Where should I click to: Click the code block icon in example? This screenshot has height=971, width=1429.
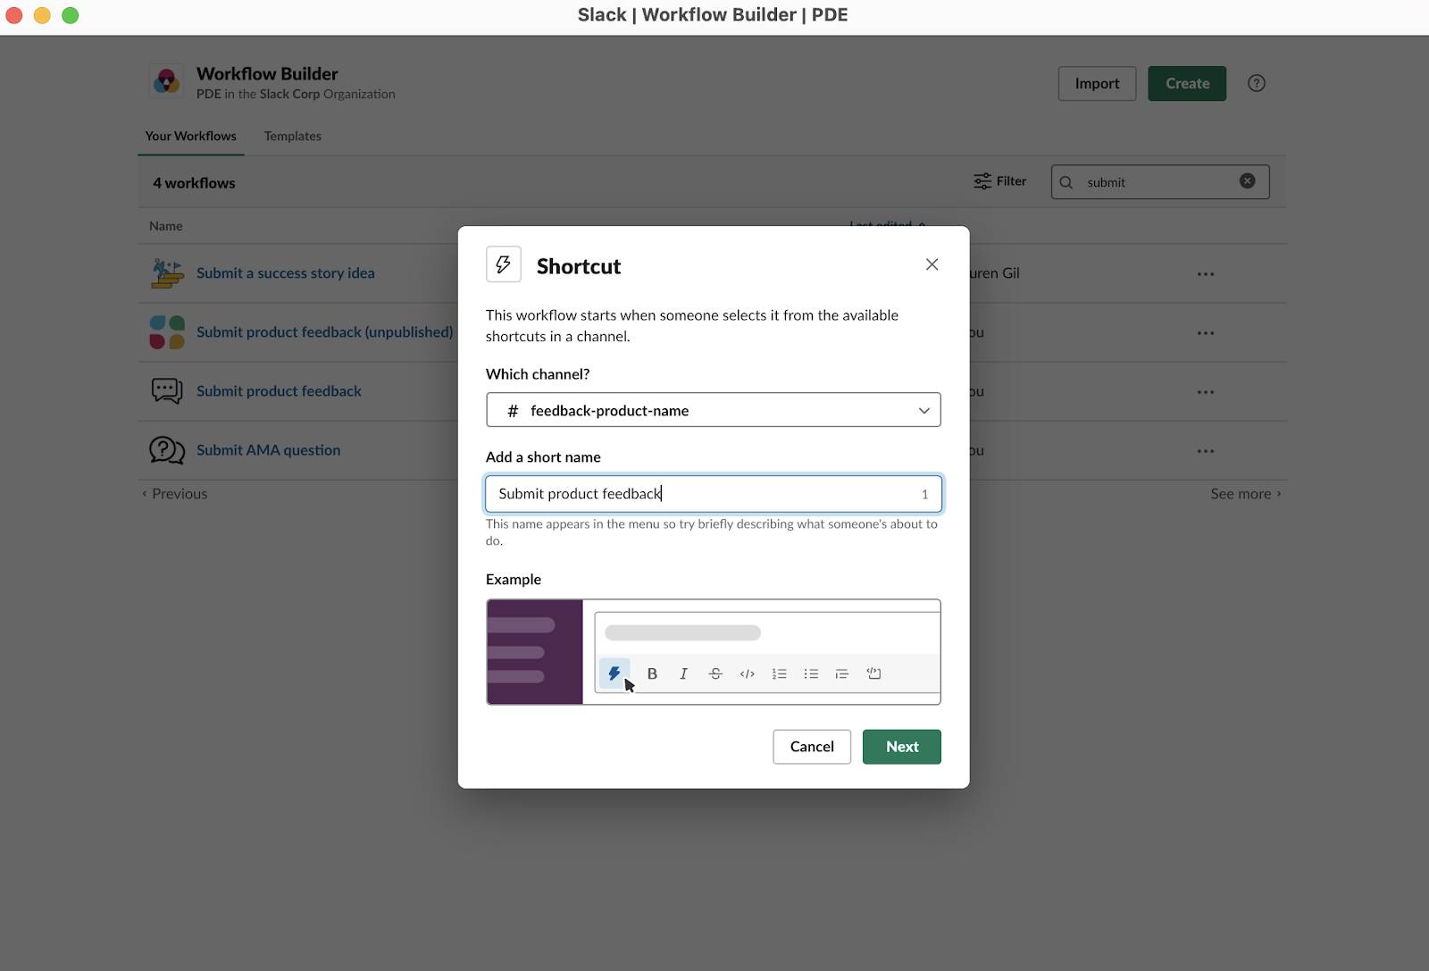873,674
